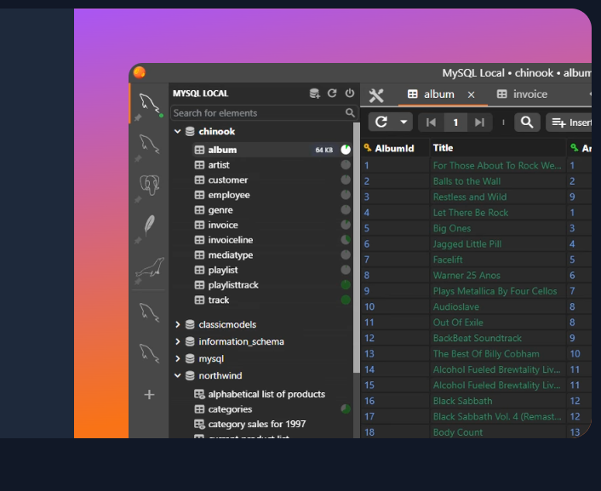Open the artist table
This screenshot has height=491, width=601.
(272, 165)
